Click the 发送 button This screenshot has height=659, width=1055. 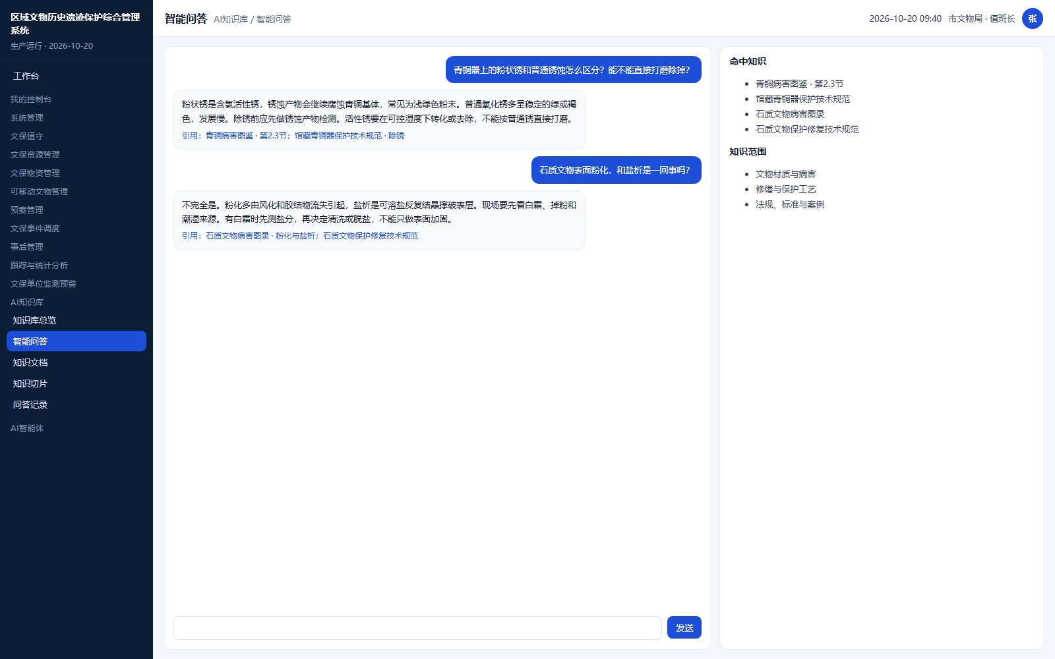point(684,628)
